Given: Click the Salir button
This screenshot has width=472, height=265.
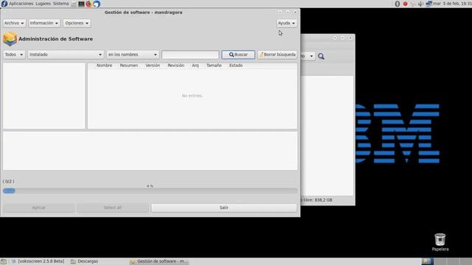Looking at the screenshot, I should click(223, 208).
